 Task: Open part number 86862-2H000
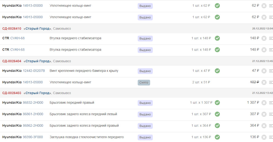point(33,126)
